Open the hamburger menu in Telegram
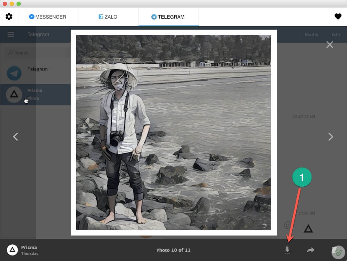Screen dimensions: 347x261 [x=11, y=34]
